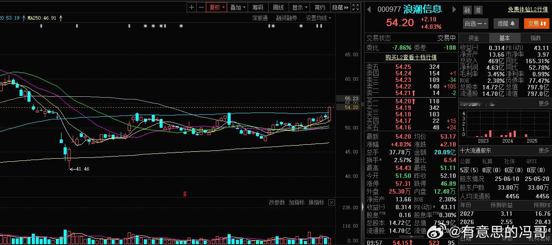
Task: Click the large 54.20 latest price
Action: (400, 23)
